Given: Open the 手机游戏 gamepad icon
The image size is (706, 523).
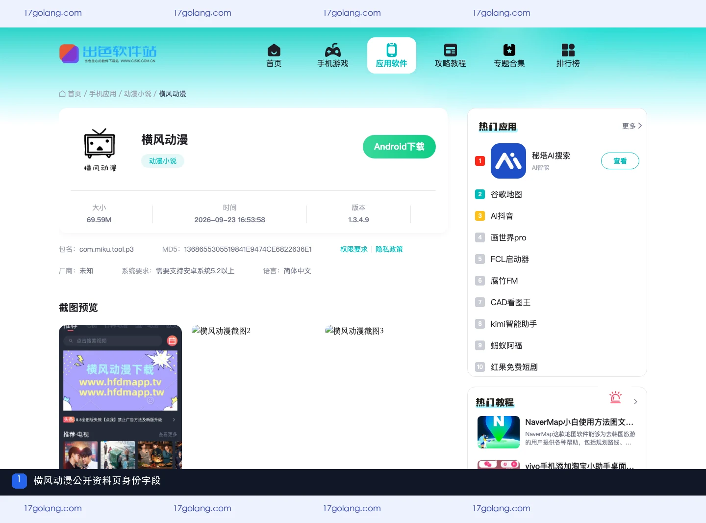Looking at the screenshot, I should [x=333, y=50].
